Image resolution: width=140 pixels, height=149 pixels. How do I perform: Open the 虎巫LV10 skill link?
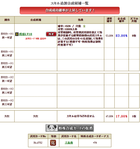pyautogui.click(x=25, y=34)
